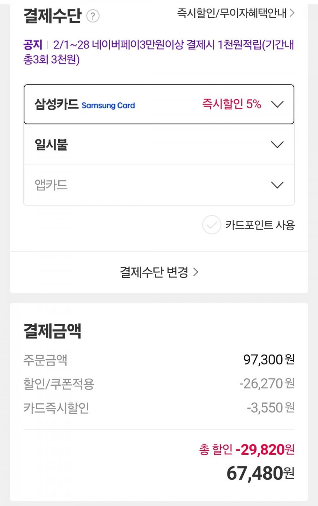Screen dimensions: 318x506
Task: Check the 카드포인트 사용 checkbox
Action: [212, 225]
